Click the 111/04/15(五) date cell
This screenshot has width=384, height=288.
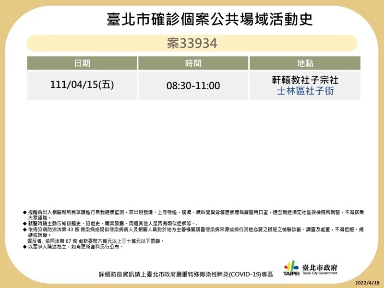click(x=82, y=85)
